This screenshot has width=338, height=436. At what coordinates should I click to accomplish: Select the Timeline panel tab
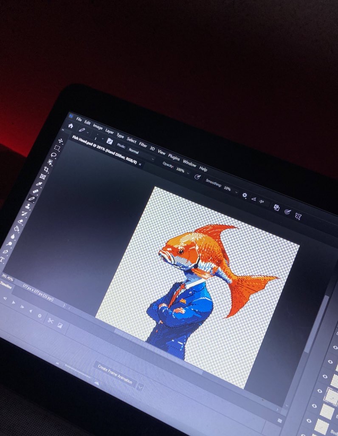pos(6,285)
